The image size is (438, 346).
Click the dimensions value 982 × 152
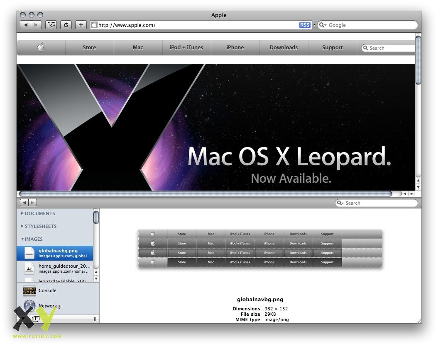[x=276, y=309]
